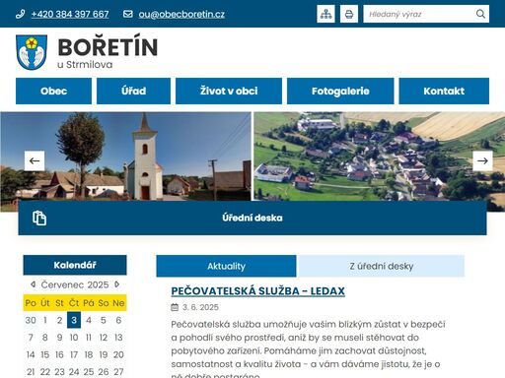
Task: Select day 6 in calendar
Action: 118,320
